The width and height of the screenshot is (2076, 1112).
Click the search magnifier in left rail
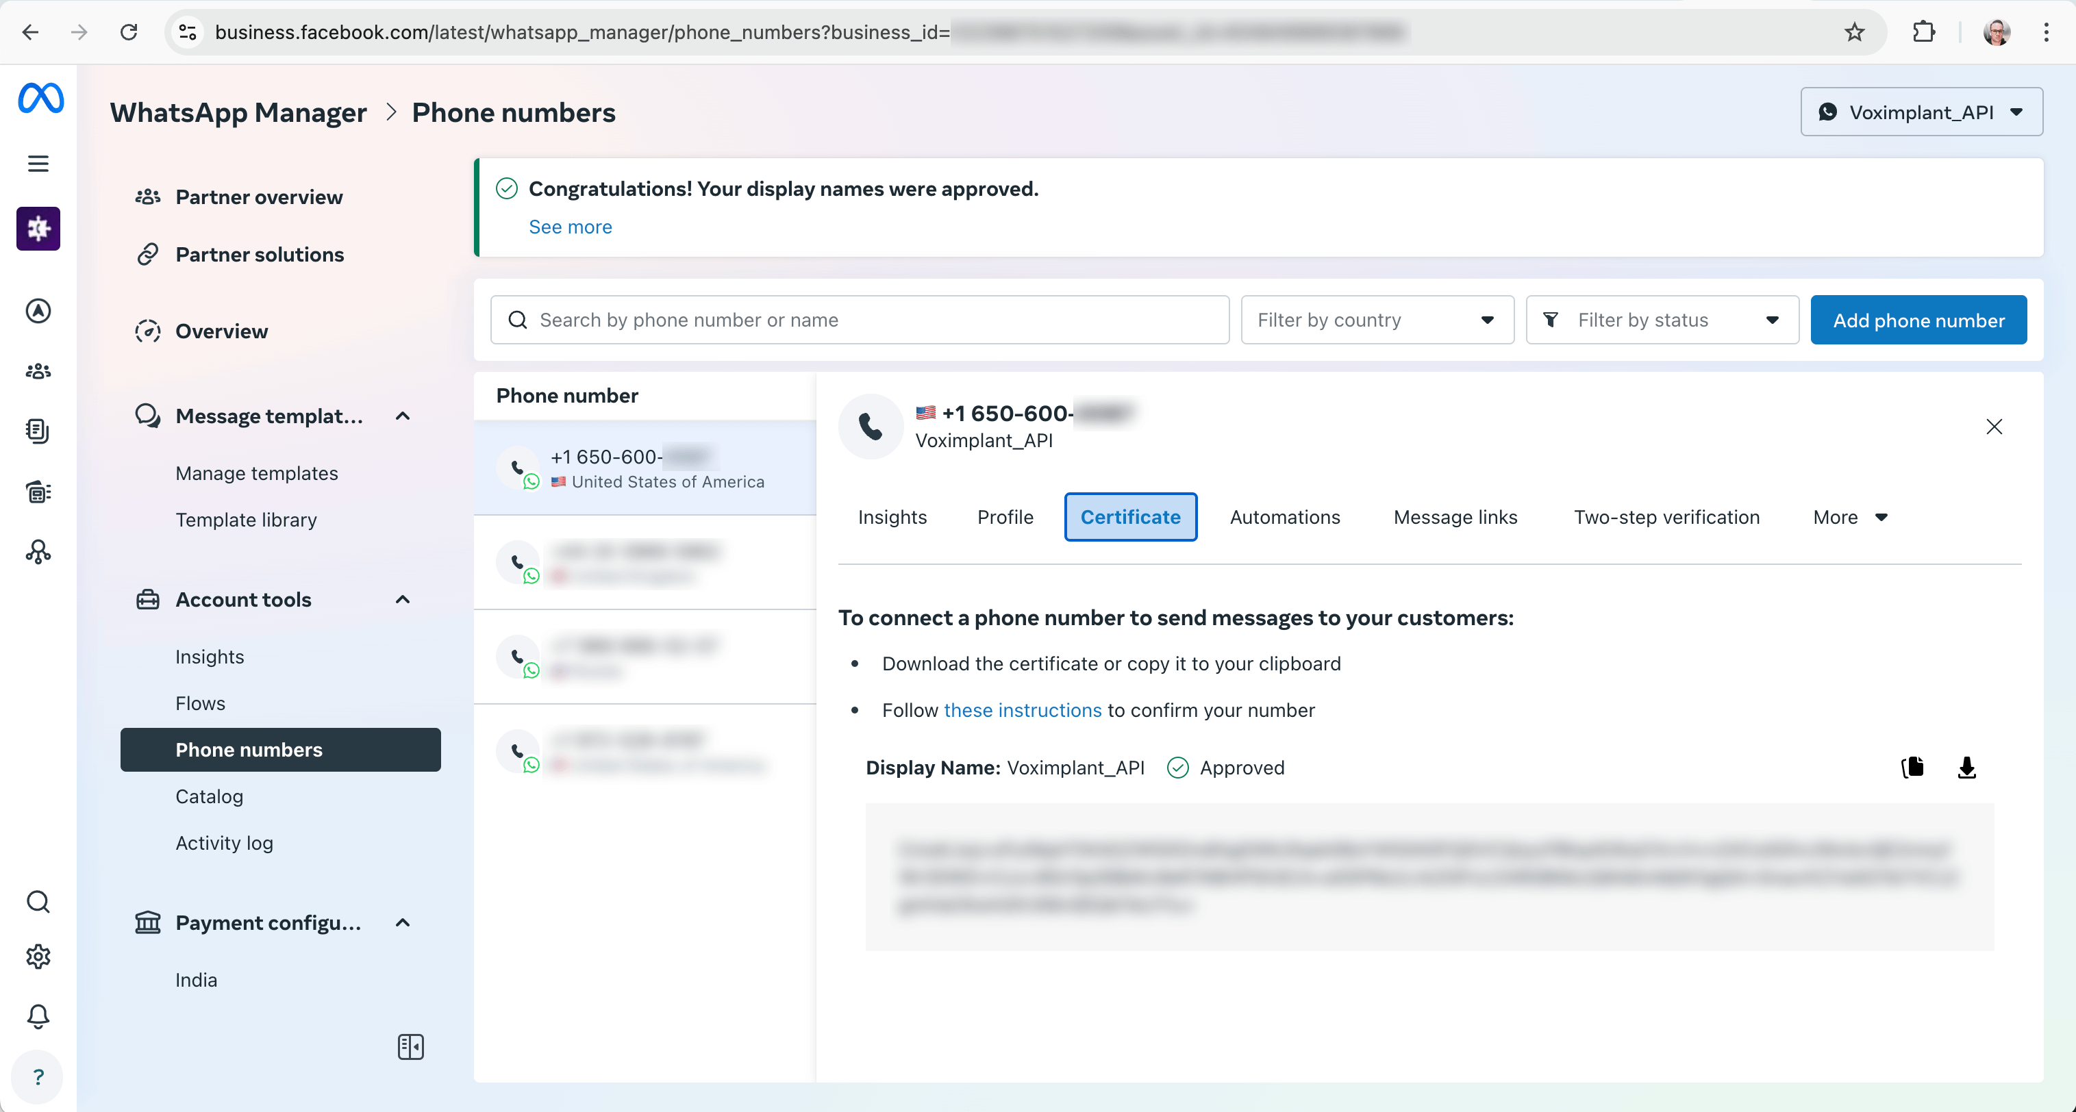[38, 901]
